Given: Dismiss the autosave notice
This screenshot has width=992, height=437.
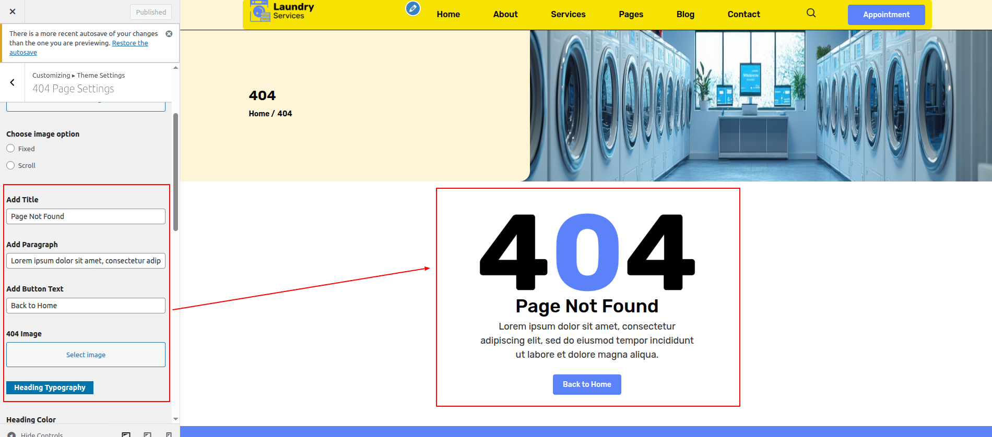Looking at the screenshot, I should 169,34.
